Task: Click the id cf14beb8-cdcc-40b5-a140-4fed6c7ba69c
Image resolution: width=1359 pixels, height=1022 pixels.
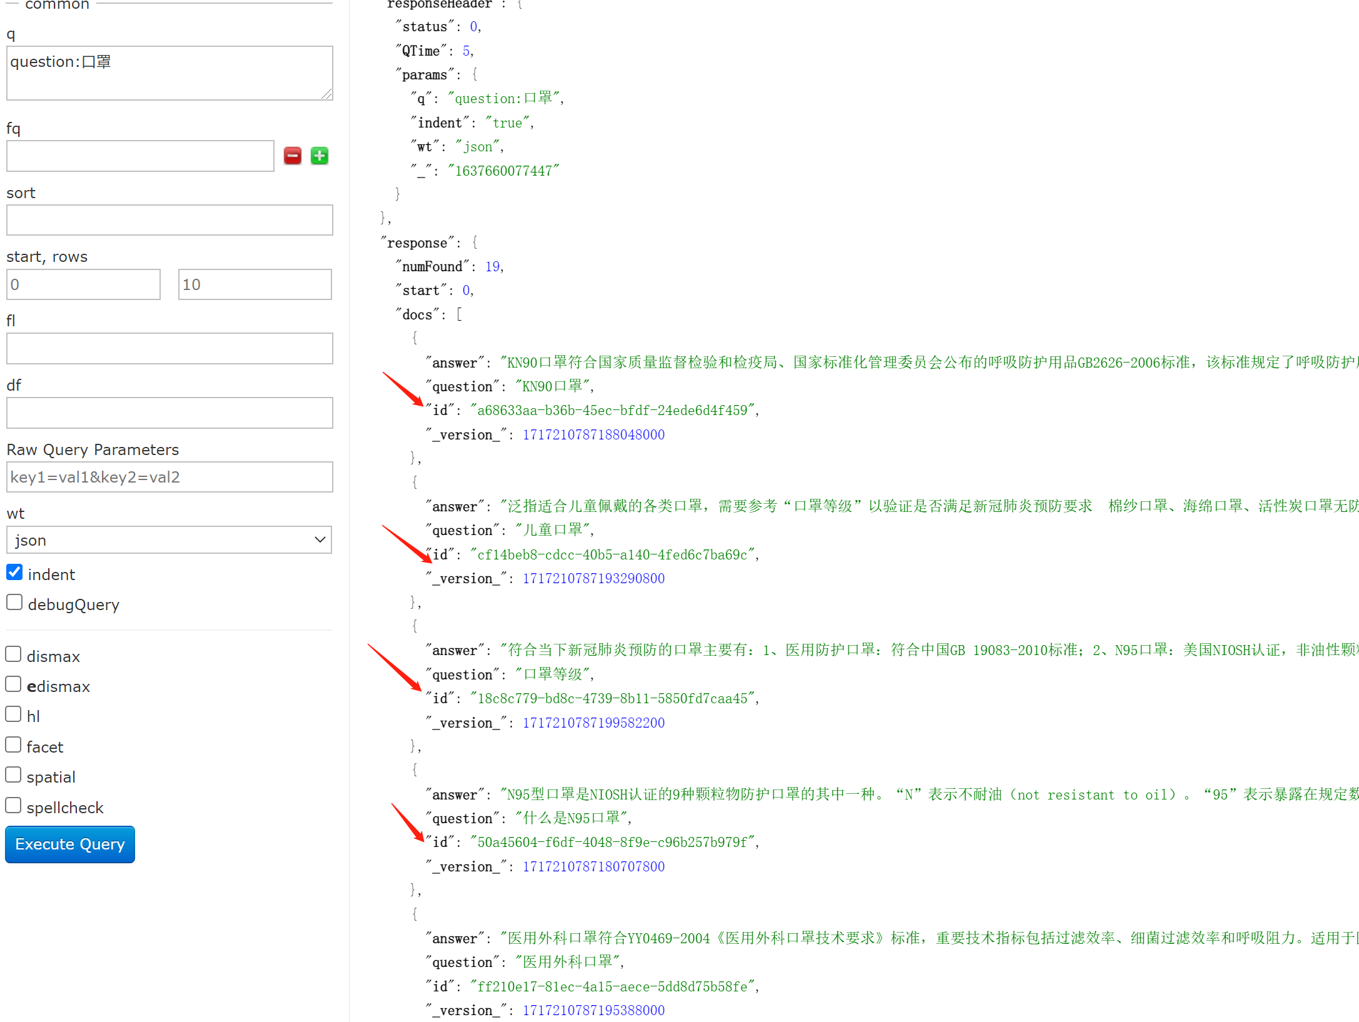Action: click(x=612, y=555)
